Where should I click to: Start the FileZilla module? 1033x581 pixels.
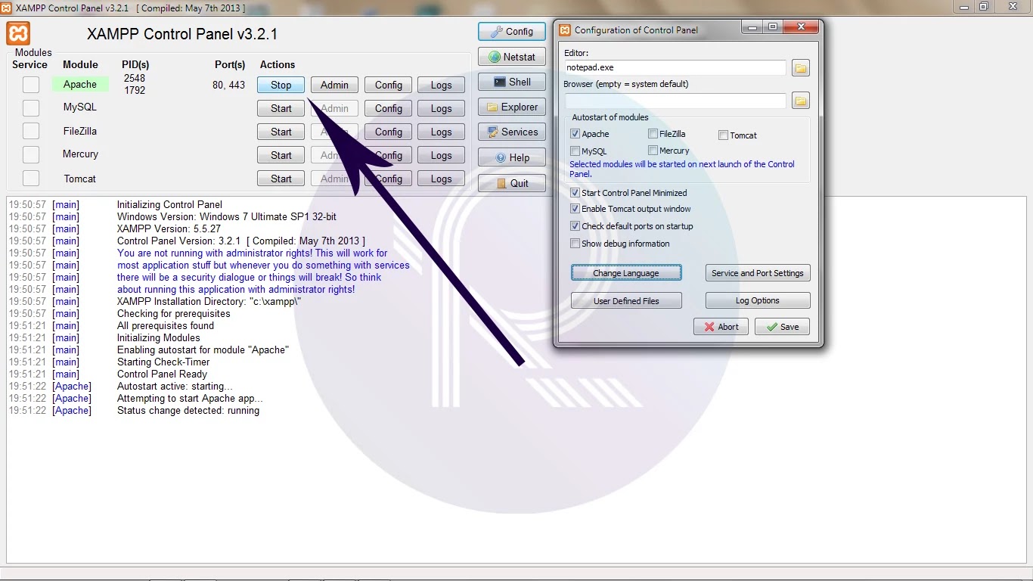click(x=281, y=132)
